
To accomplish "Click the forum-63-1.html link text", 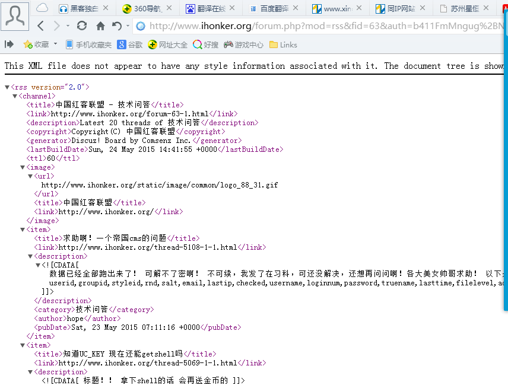I will pos(129,114).
